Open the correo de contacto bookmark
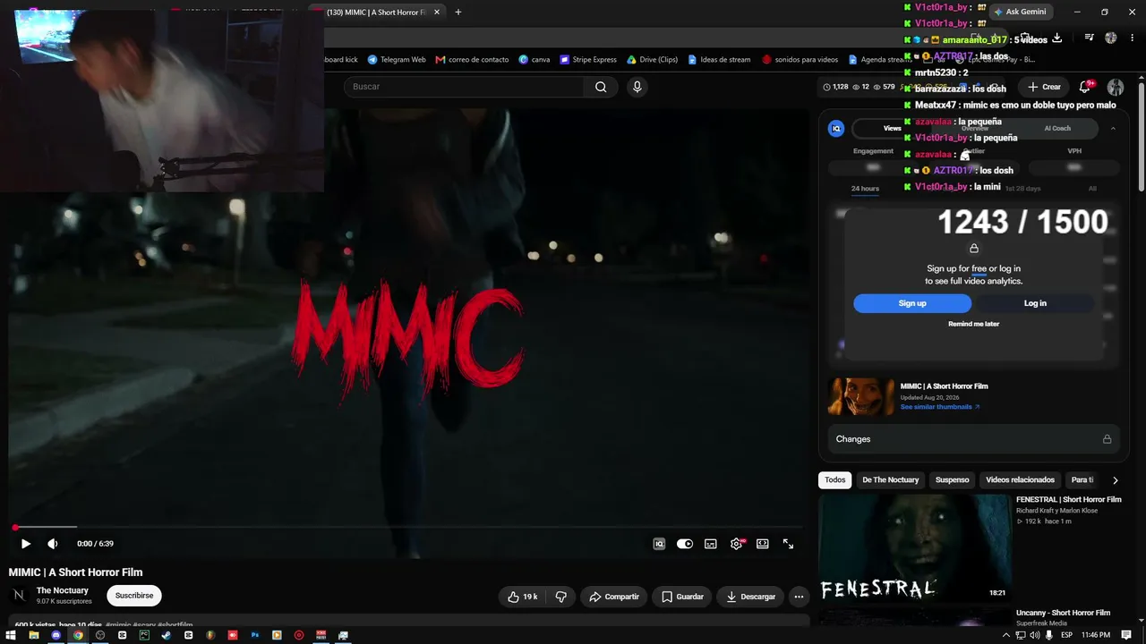 click(x=472, y=60)
